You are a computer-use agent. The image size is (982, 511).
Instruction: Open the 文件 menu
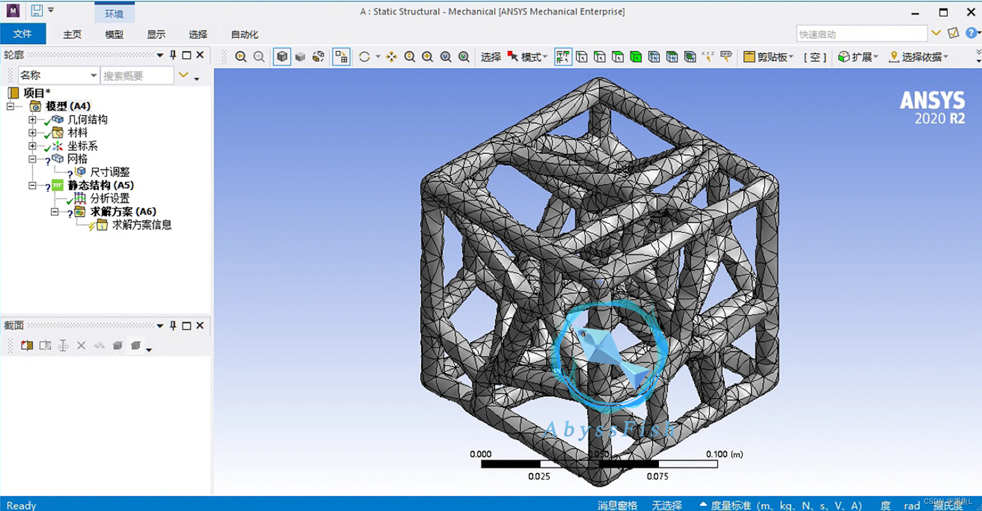pyautogui.click(x=23, y=34)
